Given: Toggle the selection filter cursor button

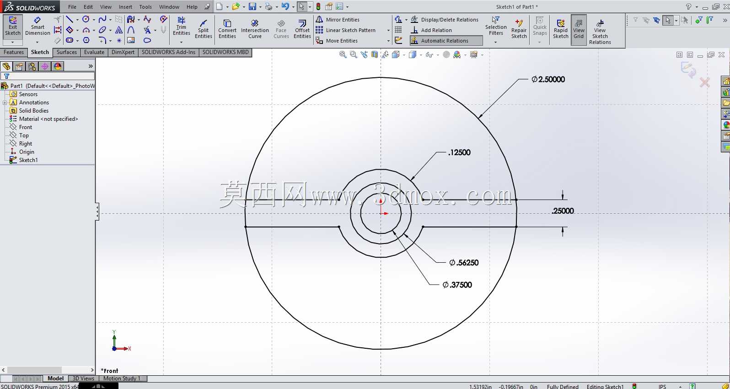Looking at the screenshot, I should 668,20.
